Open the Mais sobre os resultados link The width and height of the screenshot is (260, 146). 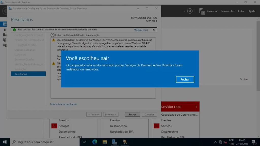63,104
